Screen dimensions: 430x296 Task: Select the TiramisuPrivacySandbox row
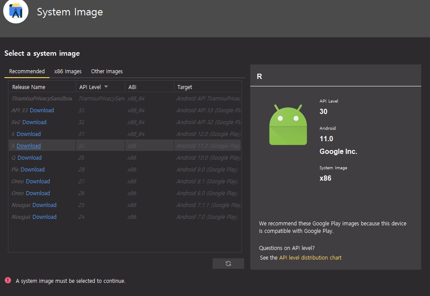(125, 99)
